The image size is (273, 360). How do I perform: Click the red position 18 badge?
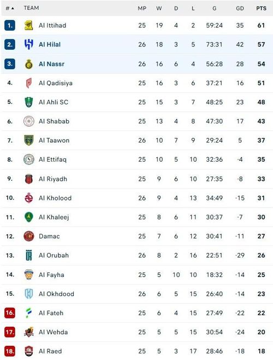tap(10, 351)
